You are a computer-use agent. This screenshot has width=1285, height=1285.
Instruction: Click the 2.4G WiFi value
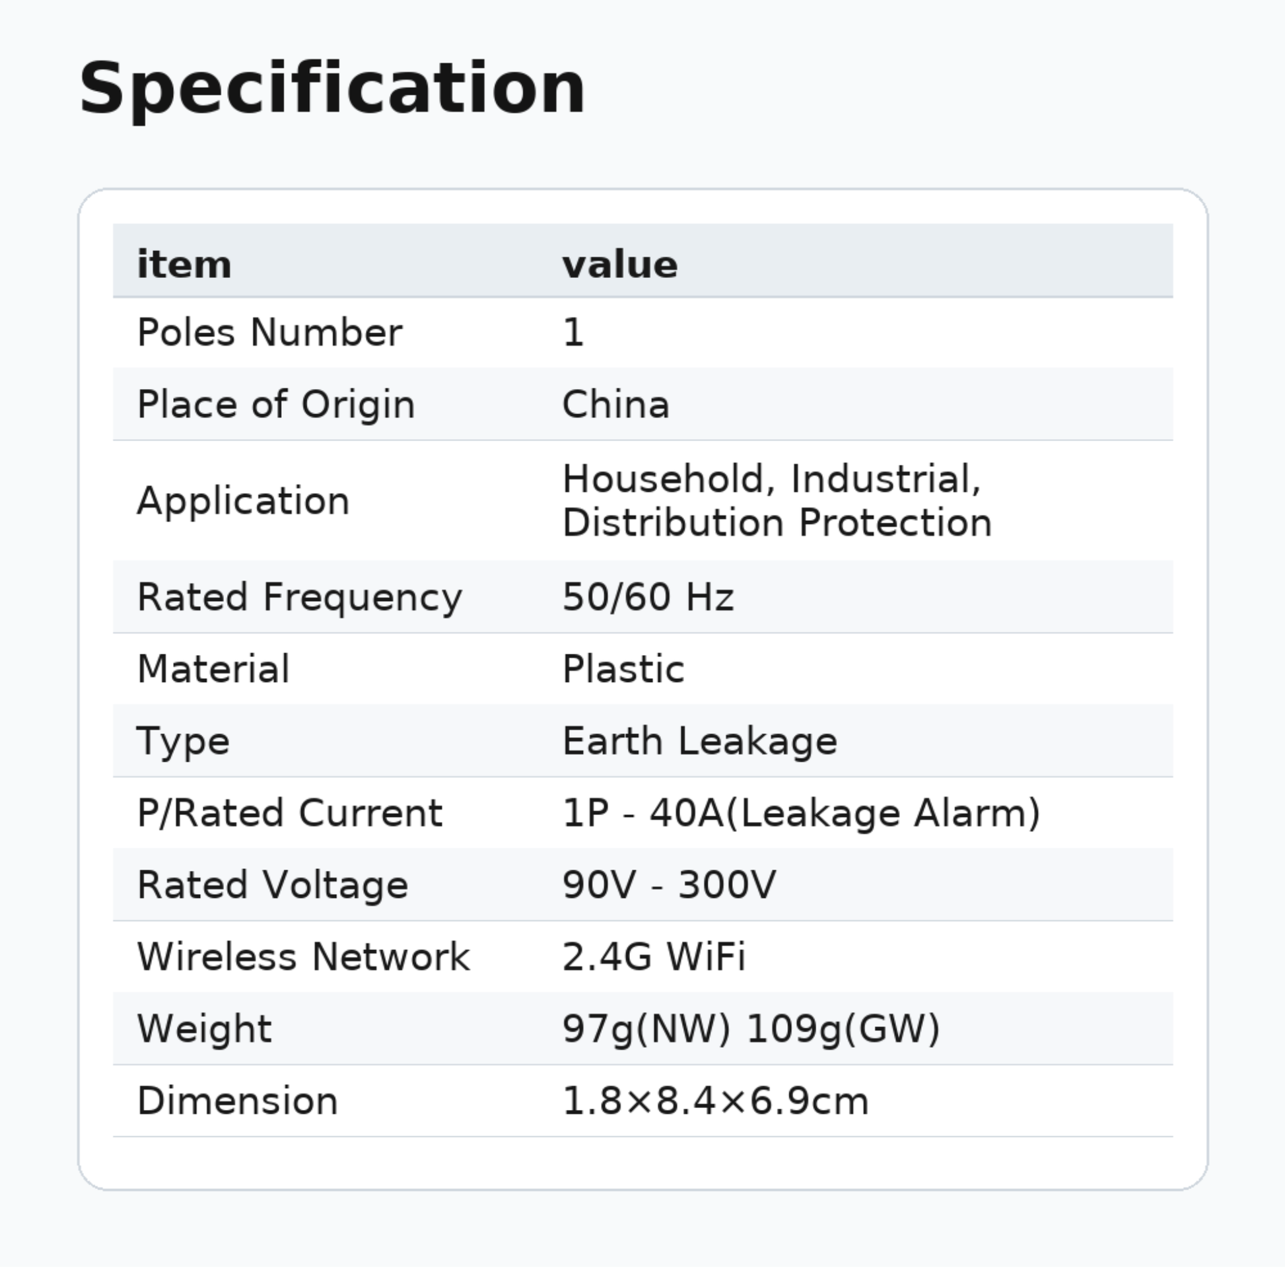coord(654,956)
